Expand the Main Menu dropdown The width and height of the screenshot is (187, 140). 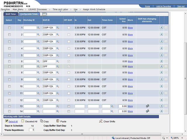point(18,9)
